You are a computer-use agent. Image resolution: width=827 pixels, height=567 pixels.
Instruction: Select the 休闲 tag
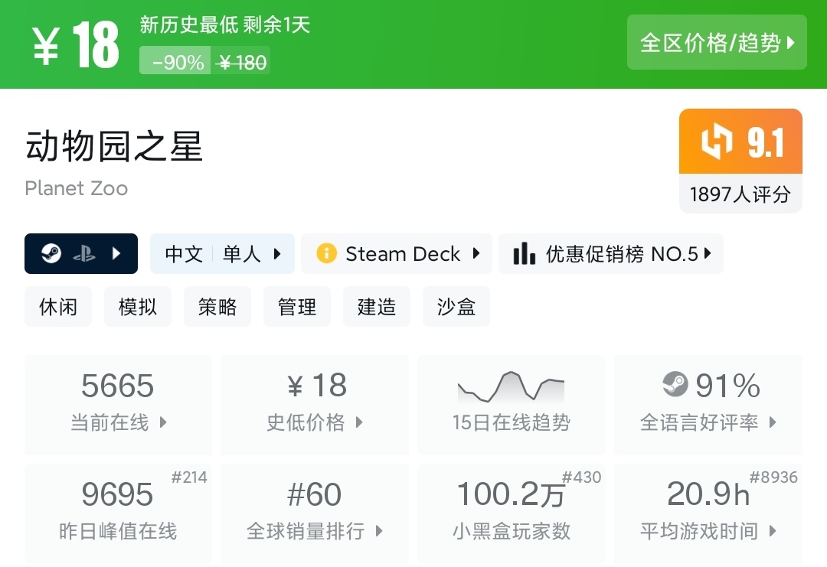58,307
